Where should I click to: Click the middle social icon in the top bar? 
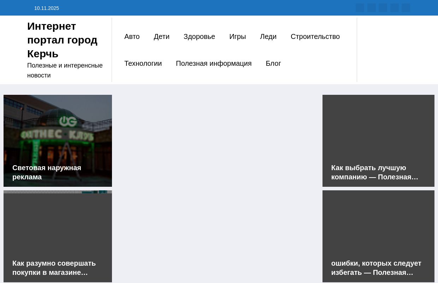(383, 7)
